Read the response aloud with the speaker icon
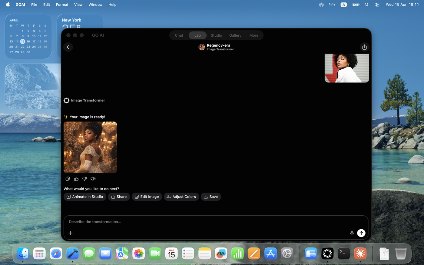The height and width of the screenshot is (265, 424). 93,178
